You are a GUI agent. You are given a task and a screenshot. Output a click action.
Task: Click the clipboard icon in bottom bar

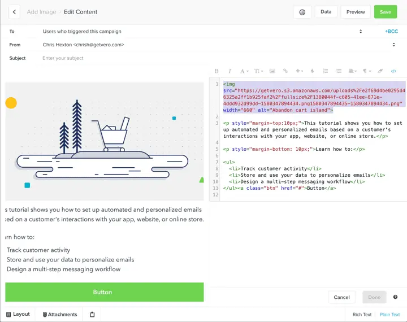tap(92, 314)
